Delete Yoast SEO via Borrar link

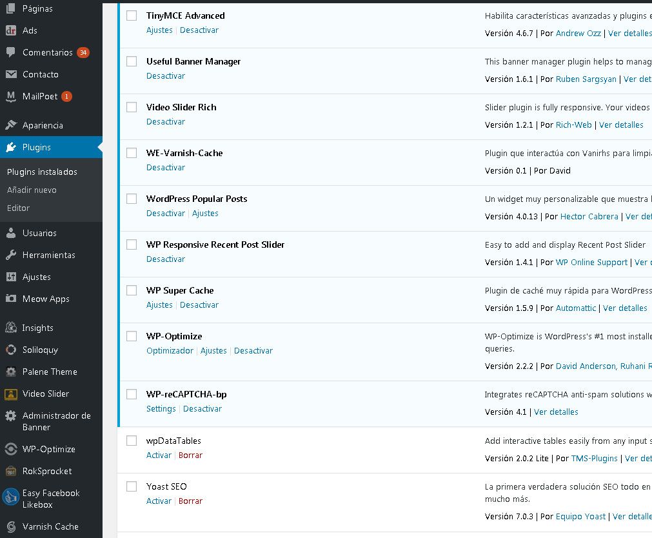coord(190,501)
